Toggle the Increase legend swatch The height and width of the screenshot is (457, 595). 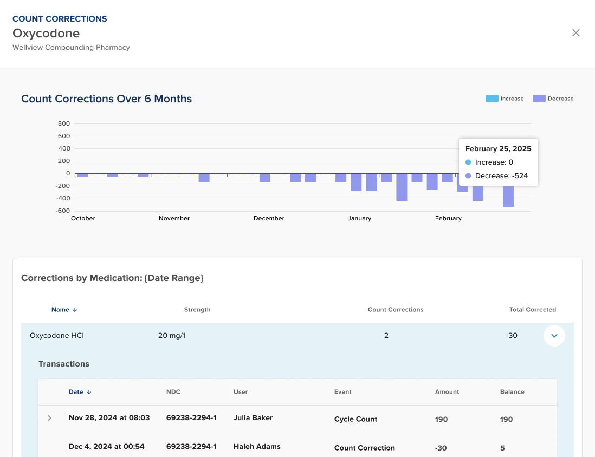click(x=492, y=99)
